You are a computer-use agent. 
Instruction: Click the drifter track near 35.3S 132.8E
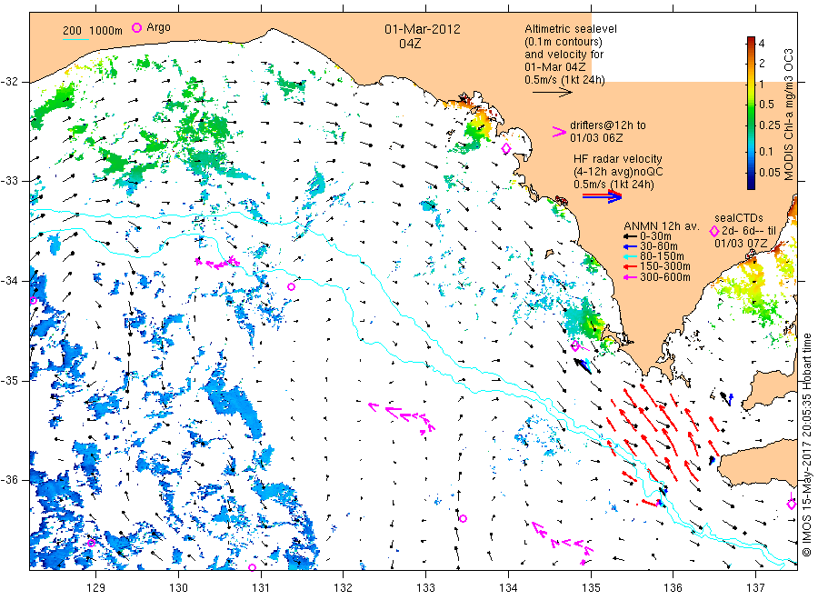pos(402,418)
